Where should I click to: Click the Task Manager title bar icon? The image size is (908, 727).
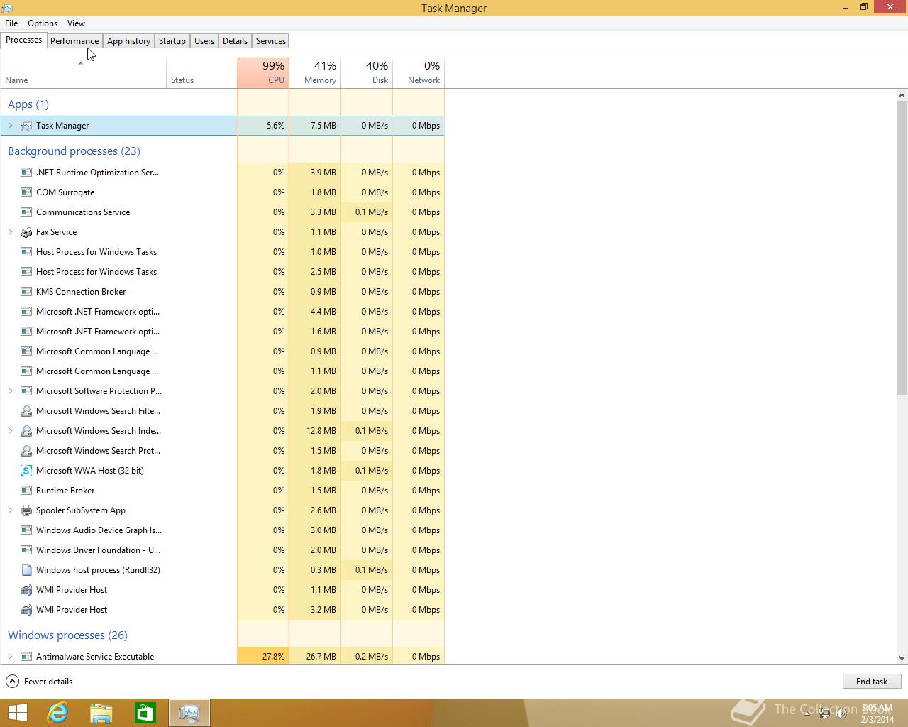[7, 8]
